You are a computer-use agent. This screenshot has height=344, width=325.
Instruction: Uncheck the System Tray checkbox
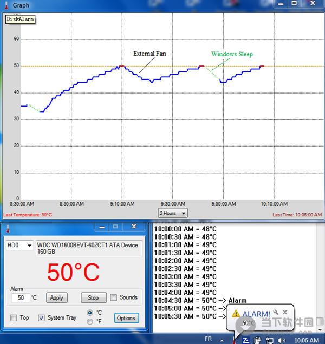point(41,318)
